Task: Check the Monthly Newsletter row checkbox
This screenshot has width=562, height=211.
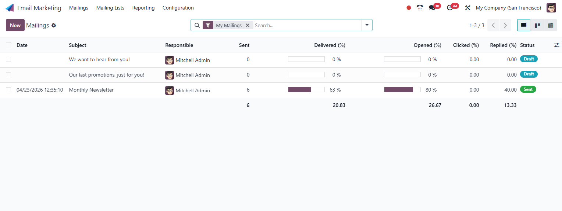Action: pyautogui.click(x=8, y=90)
